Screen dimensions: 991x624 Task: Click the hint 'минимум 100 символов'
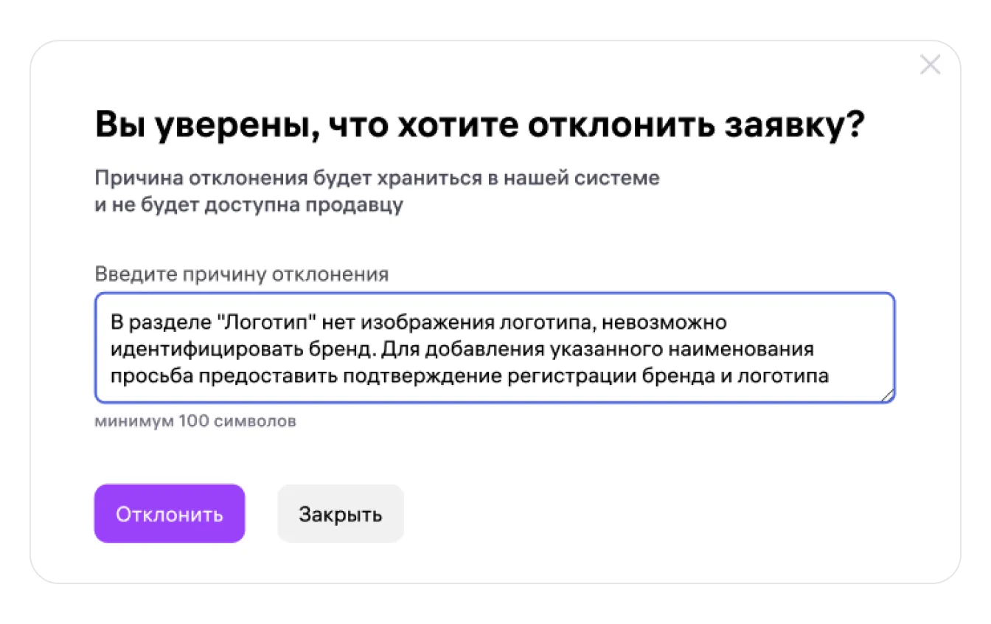tap(195, 422)
